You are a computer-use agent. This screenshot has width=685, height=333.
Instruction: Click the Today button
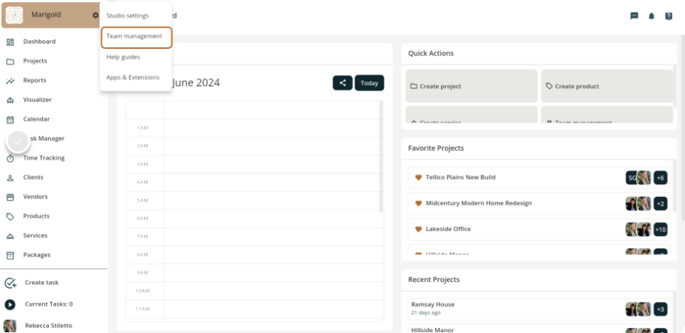pos(369,82)
